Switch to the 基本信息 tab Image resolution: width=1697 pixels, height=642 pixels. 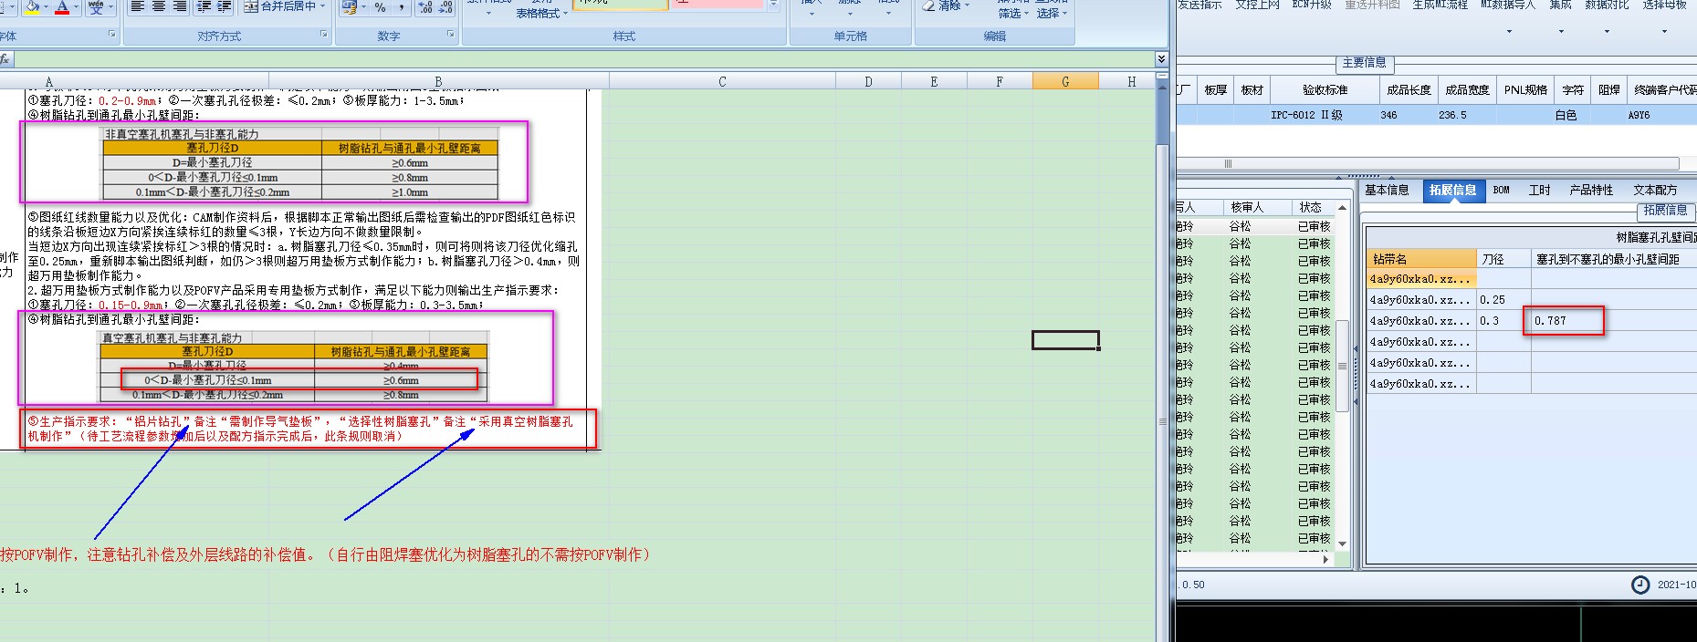tap(1387, 191)
